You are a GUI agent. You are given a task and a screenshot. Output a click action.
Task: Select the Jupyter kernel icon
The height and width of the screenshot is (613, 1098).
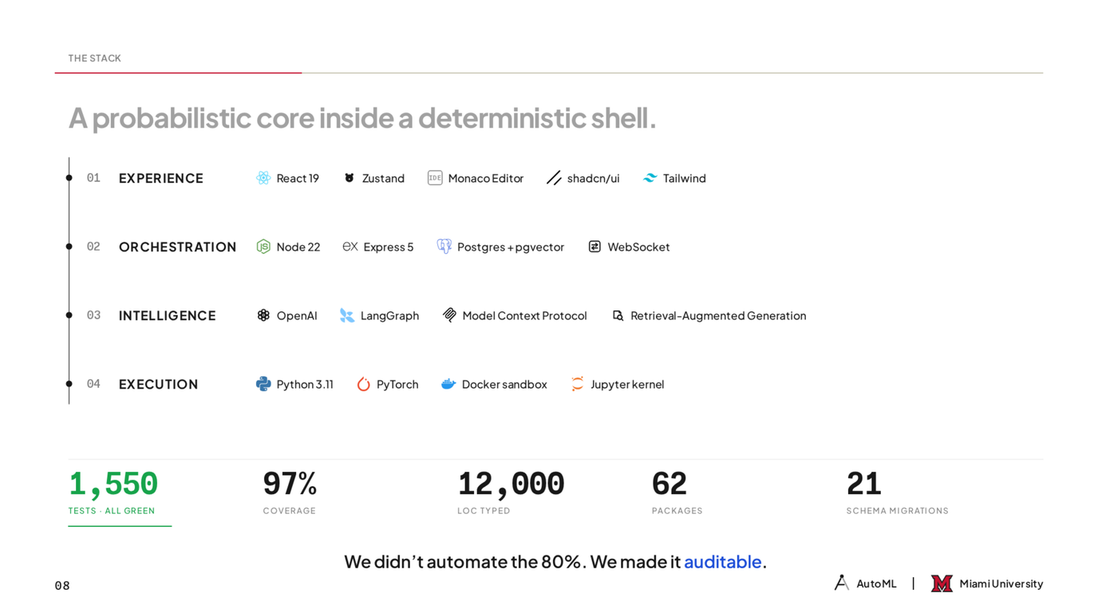pyautogui.click(x=577, y=384)
